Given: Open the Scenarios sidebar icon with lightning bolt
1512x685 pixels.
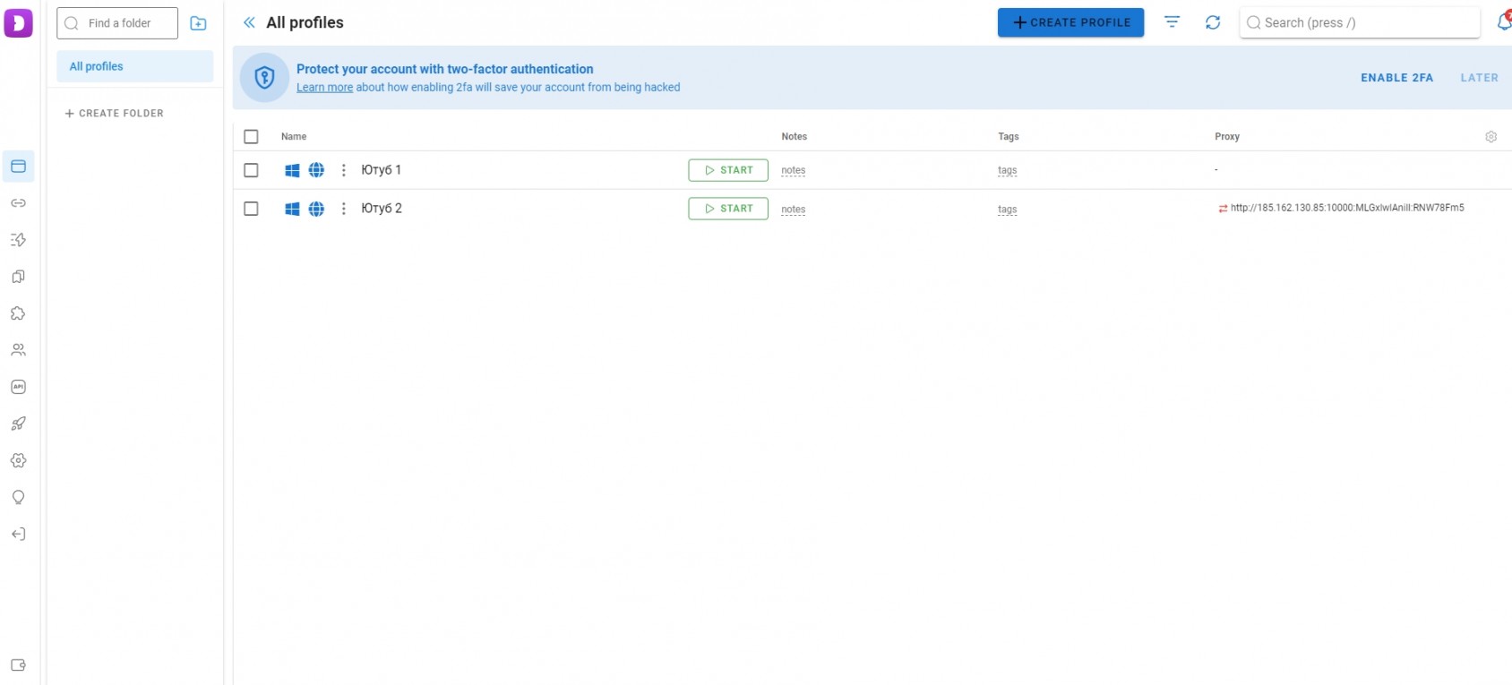Looking at the screenshot, I should click(18, 240).
